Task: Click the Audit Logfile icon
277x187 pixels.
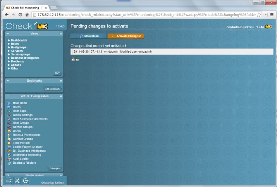Action: tap(9, 159)
